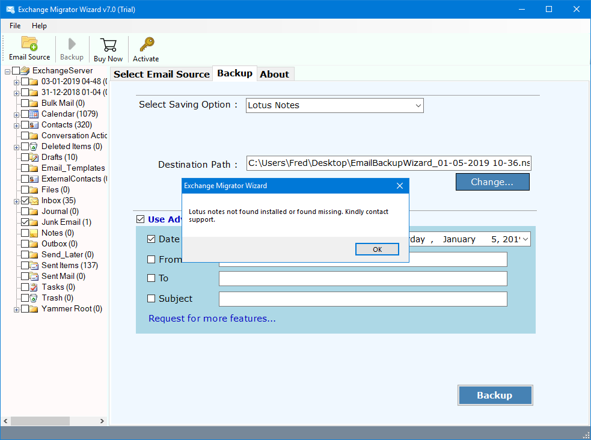Uncheck the Date filter checkbox
The image size is (591, 440).
(x=151, y=239)
